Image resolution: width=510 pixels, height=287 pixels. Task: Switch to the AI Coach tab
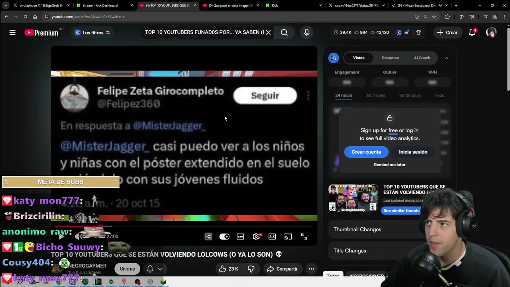[422, 58]
